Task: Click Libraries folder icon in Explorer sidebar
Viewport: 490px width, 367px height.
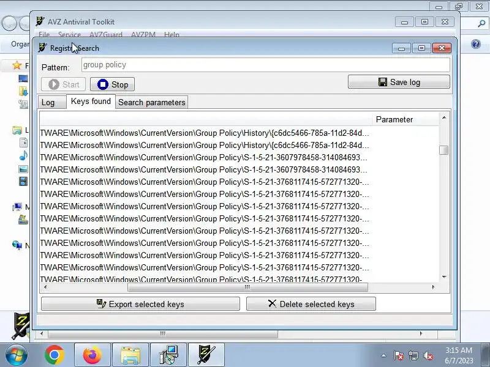Action: click(x=17, y=130)
